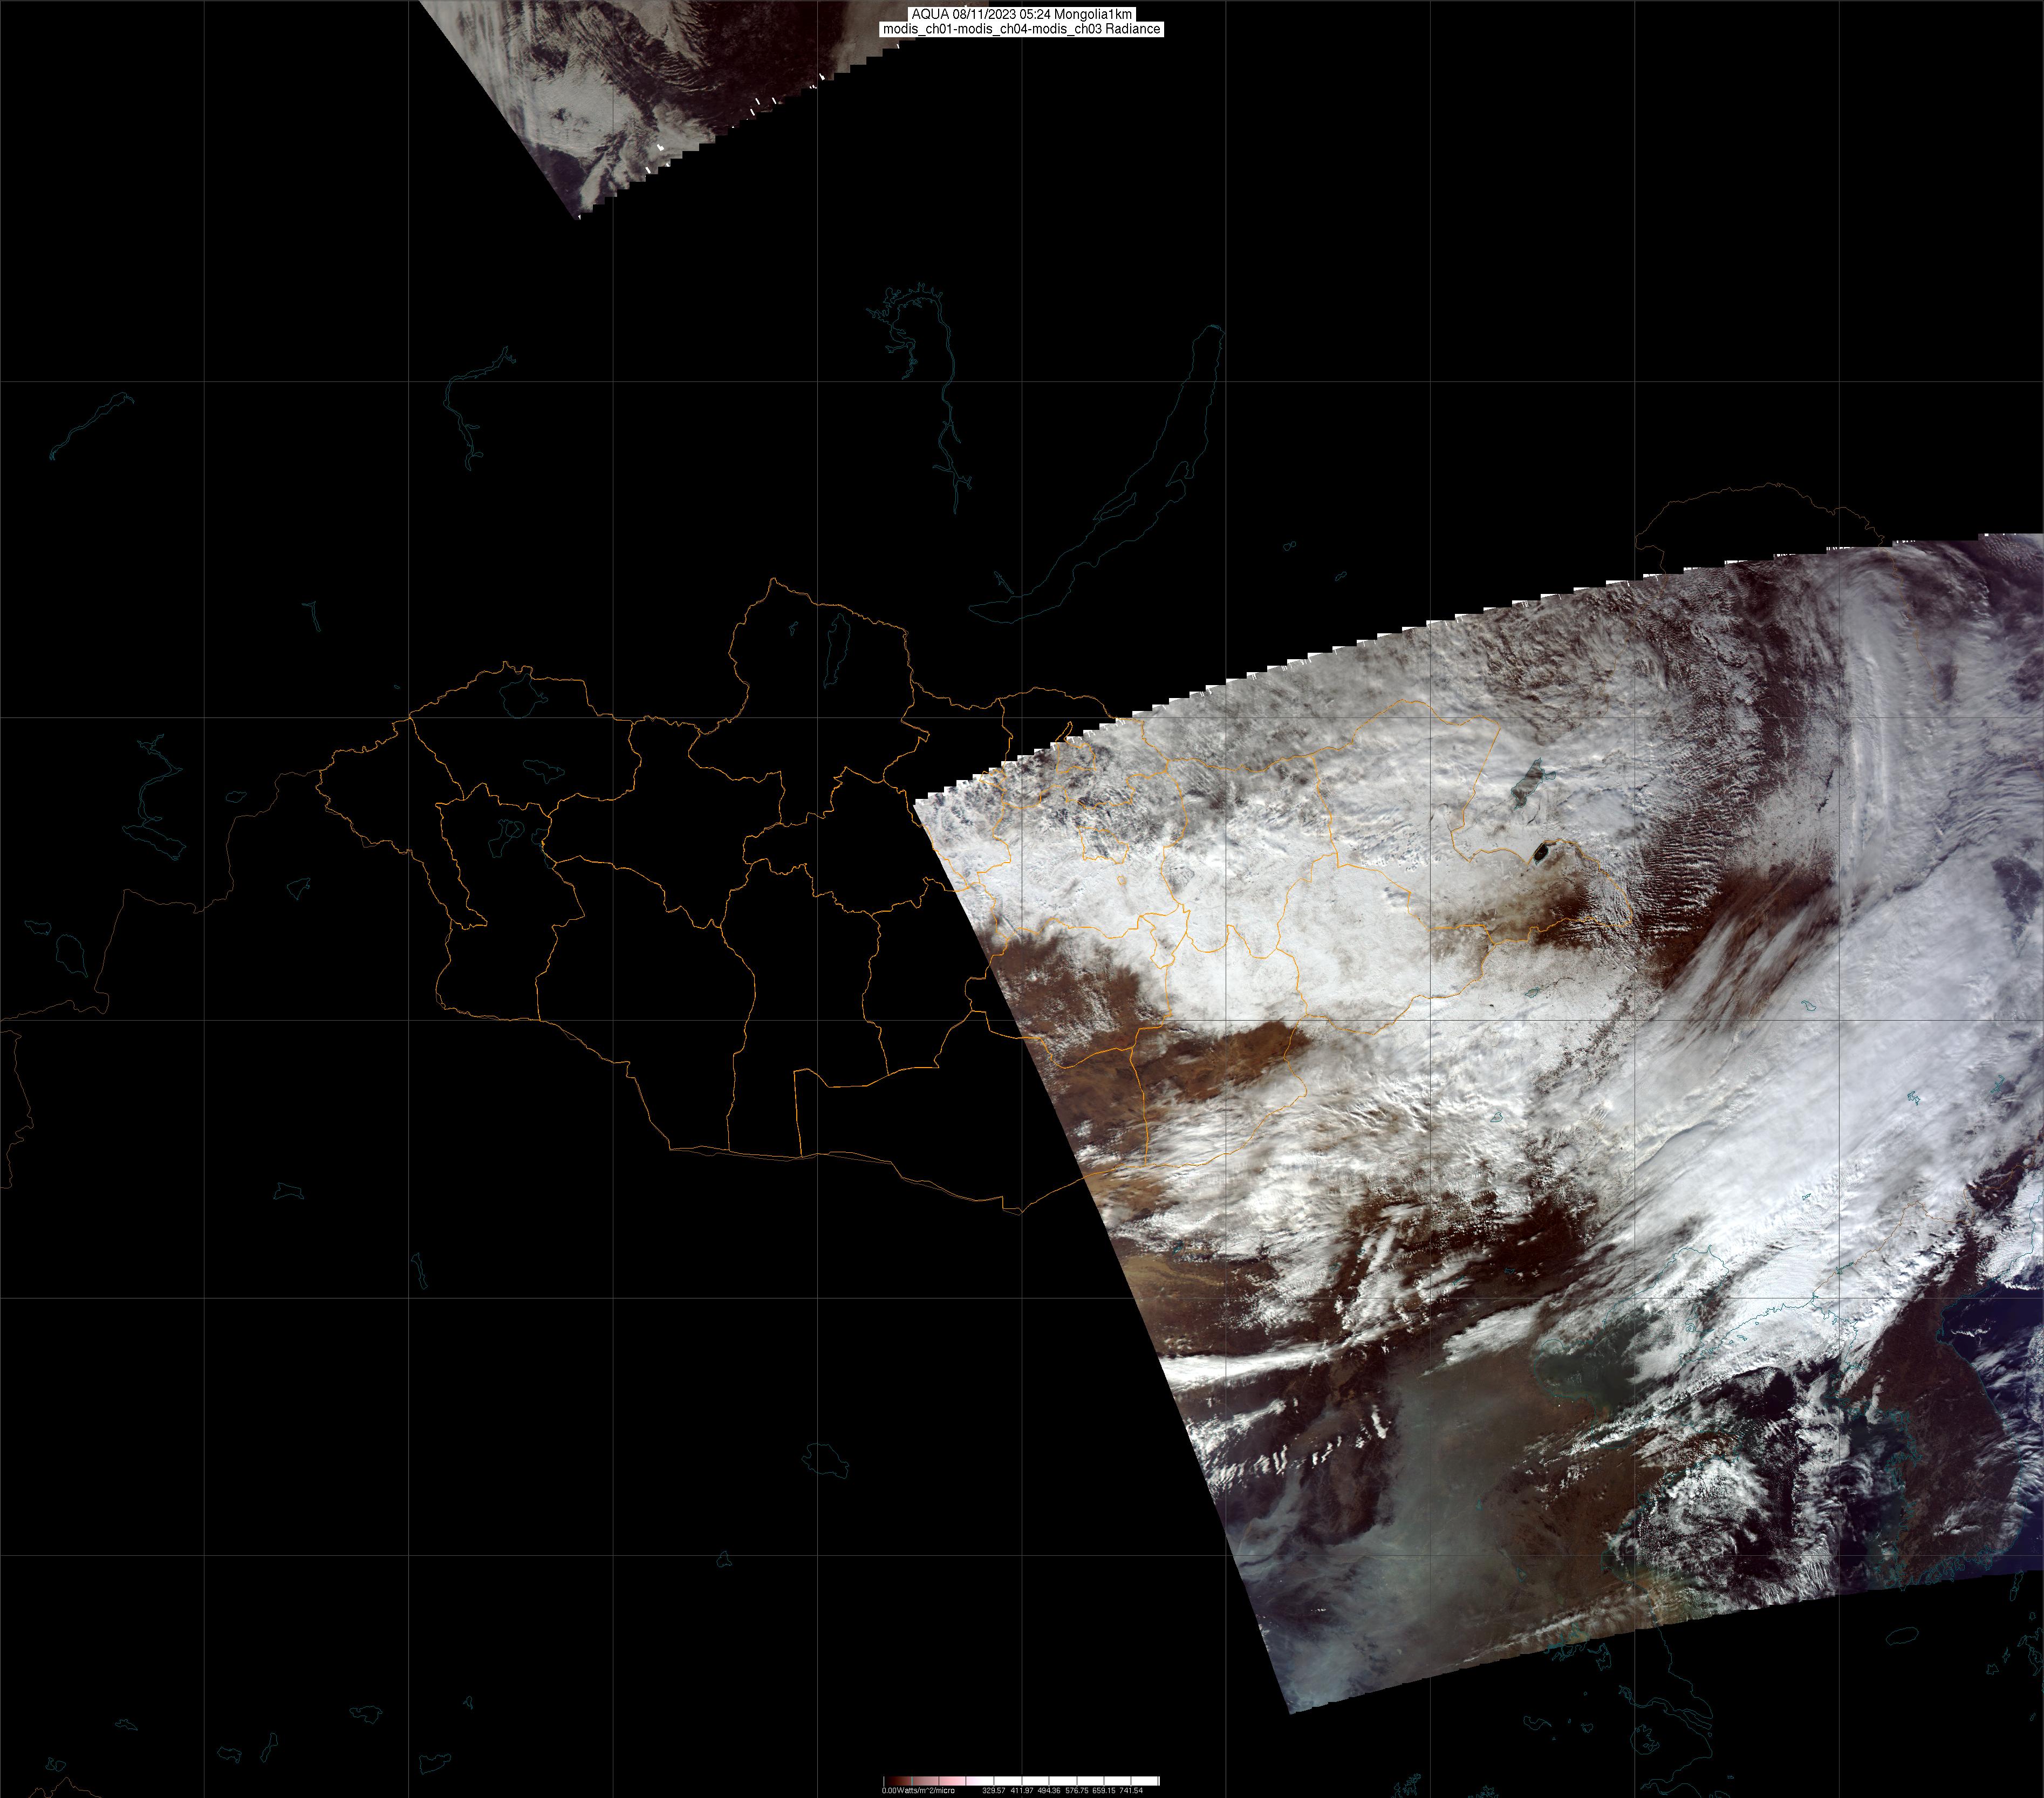Image resolution: width=2044 pixels, height=1798 pixels.
Task: Click the 329.57 color bar tick label
Action: (994, 1791)
